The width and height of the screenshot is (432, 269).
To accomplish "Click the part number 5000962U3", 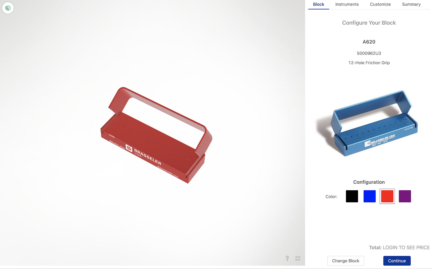I will coord(369,53).
